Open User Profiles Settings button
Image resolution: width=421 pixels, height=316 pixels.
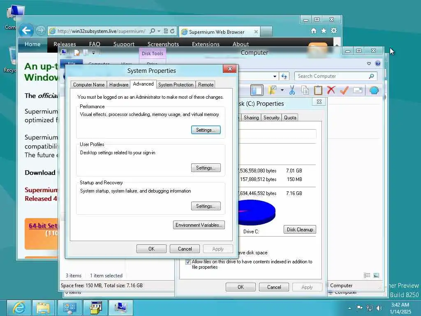(206, 168)
